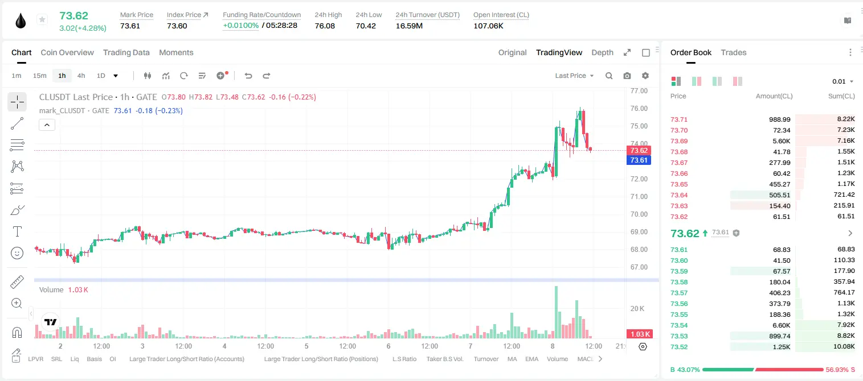Choose the candlestick chart style icon

click(148, 76)
